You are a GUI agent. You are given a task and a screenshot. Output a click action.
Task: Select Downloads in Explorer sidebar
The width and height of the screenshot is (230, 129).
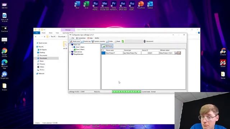[46, 58]
